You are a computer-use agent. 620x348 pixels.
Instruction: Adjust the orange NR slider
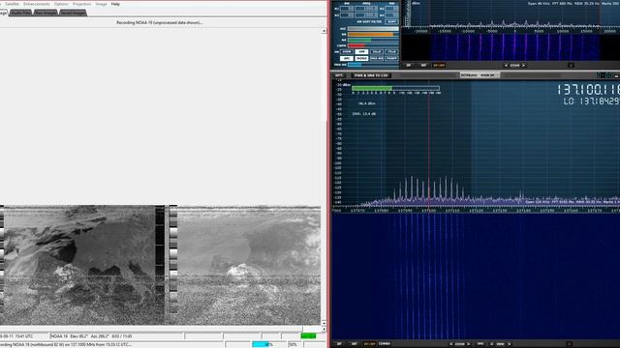(x=373, y=35)
